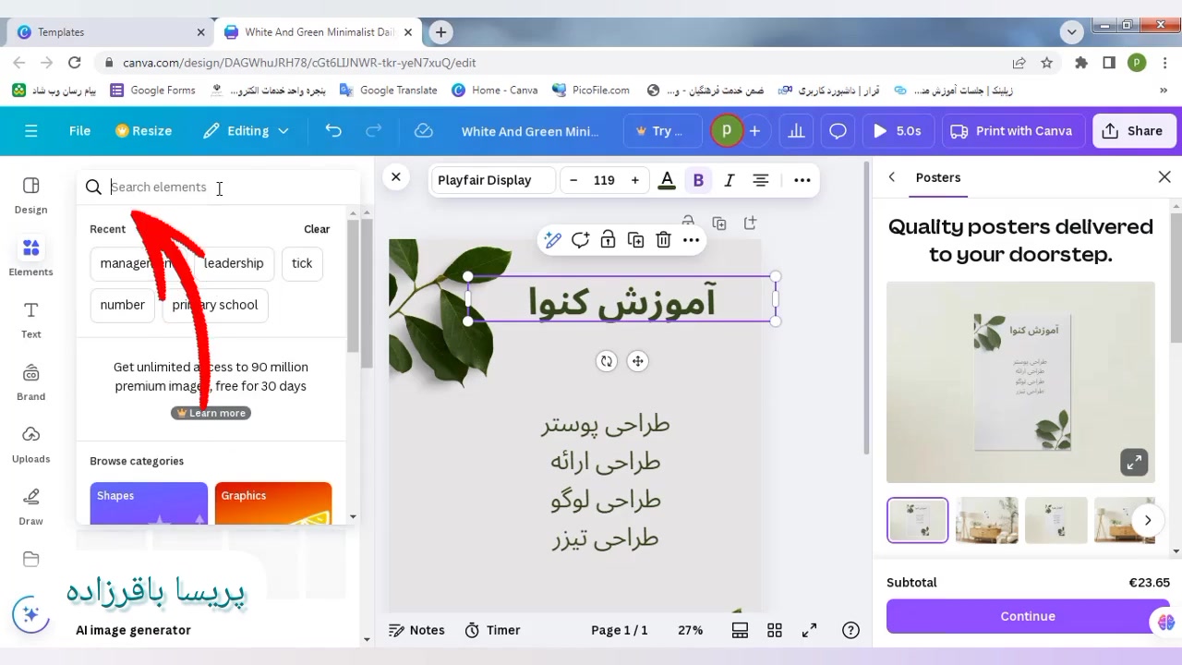The width and height of the screenshot is (1182, 665).
Task: Open the Notes panel
Action: [x=417, y=630]
